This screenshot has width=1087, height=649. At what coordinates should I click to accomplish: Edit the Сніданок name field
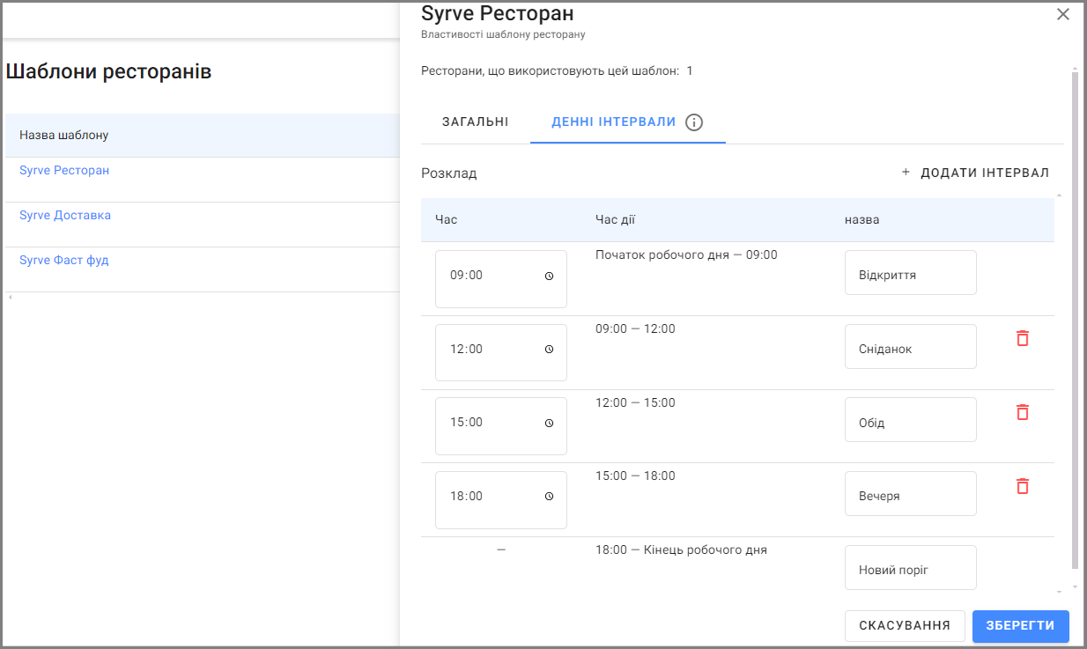click(911, 347)
